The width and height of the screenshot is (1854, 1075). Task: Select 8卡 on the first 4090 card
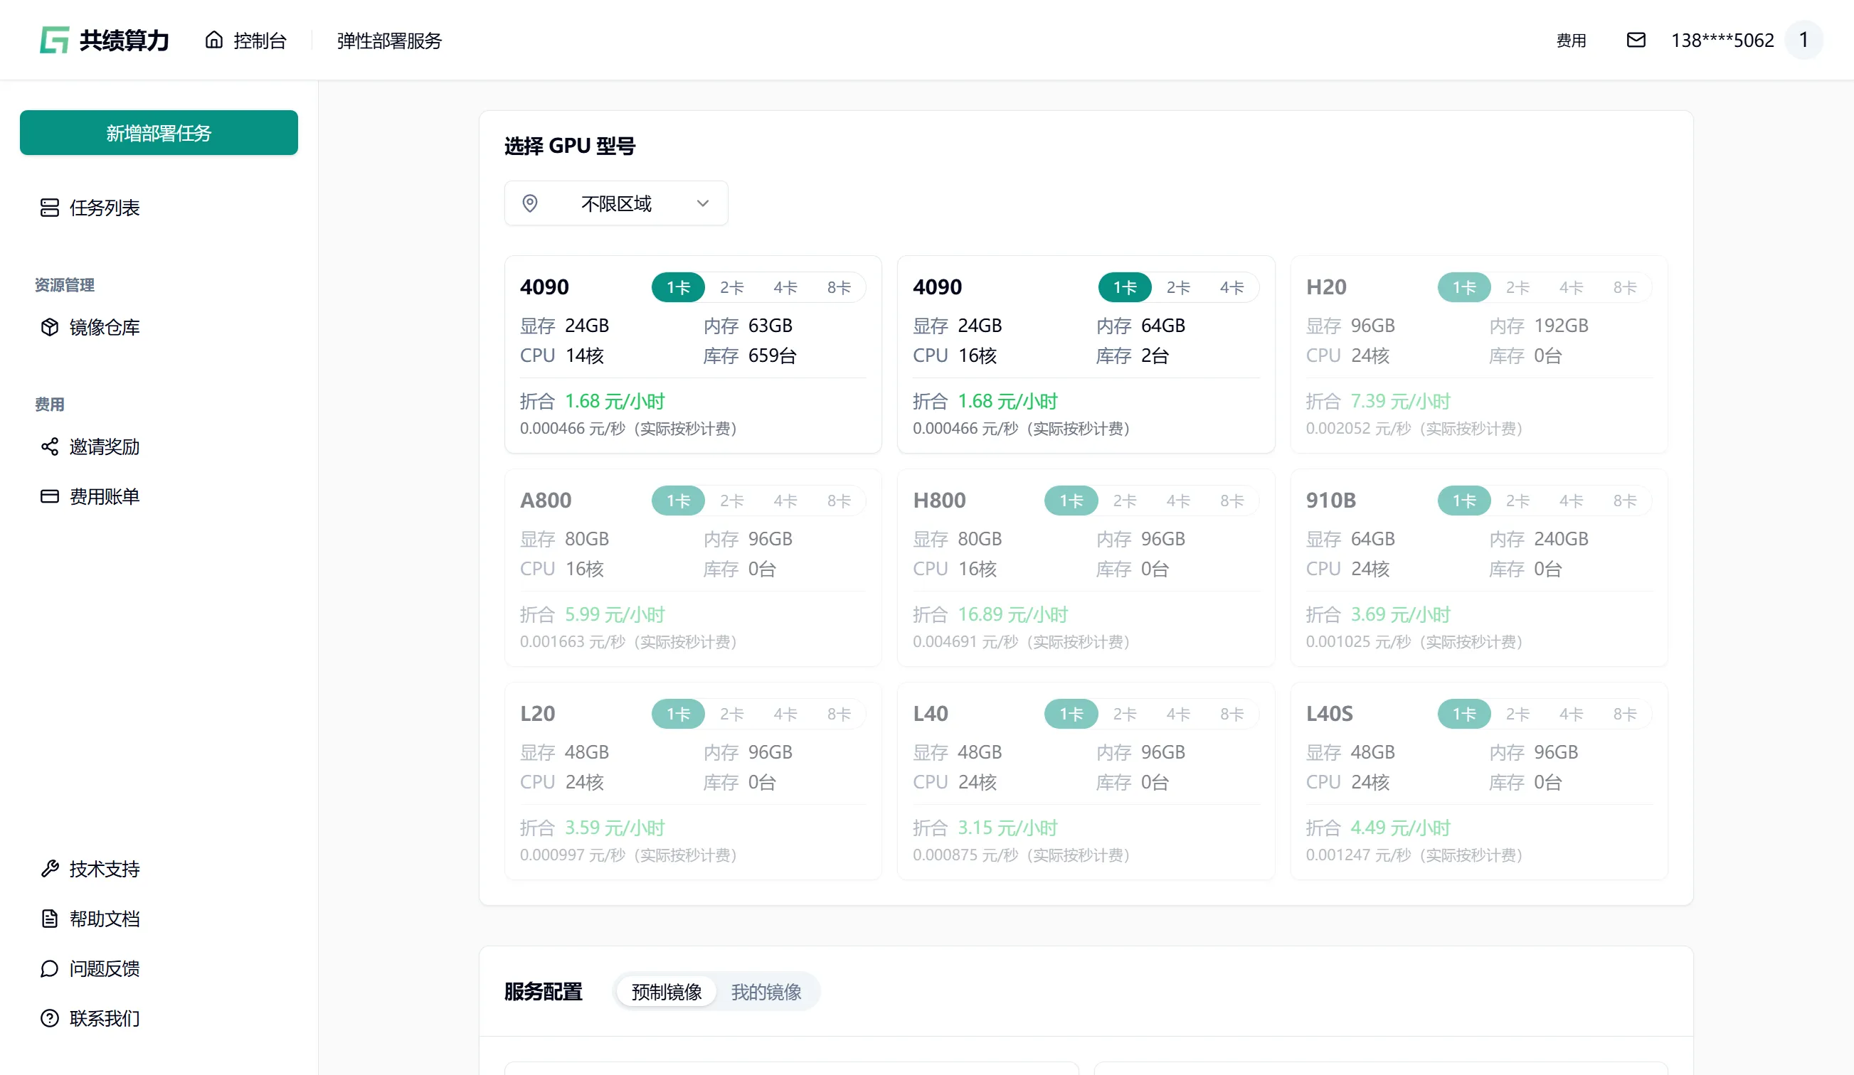point(839,287)
